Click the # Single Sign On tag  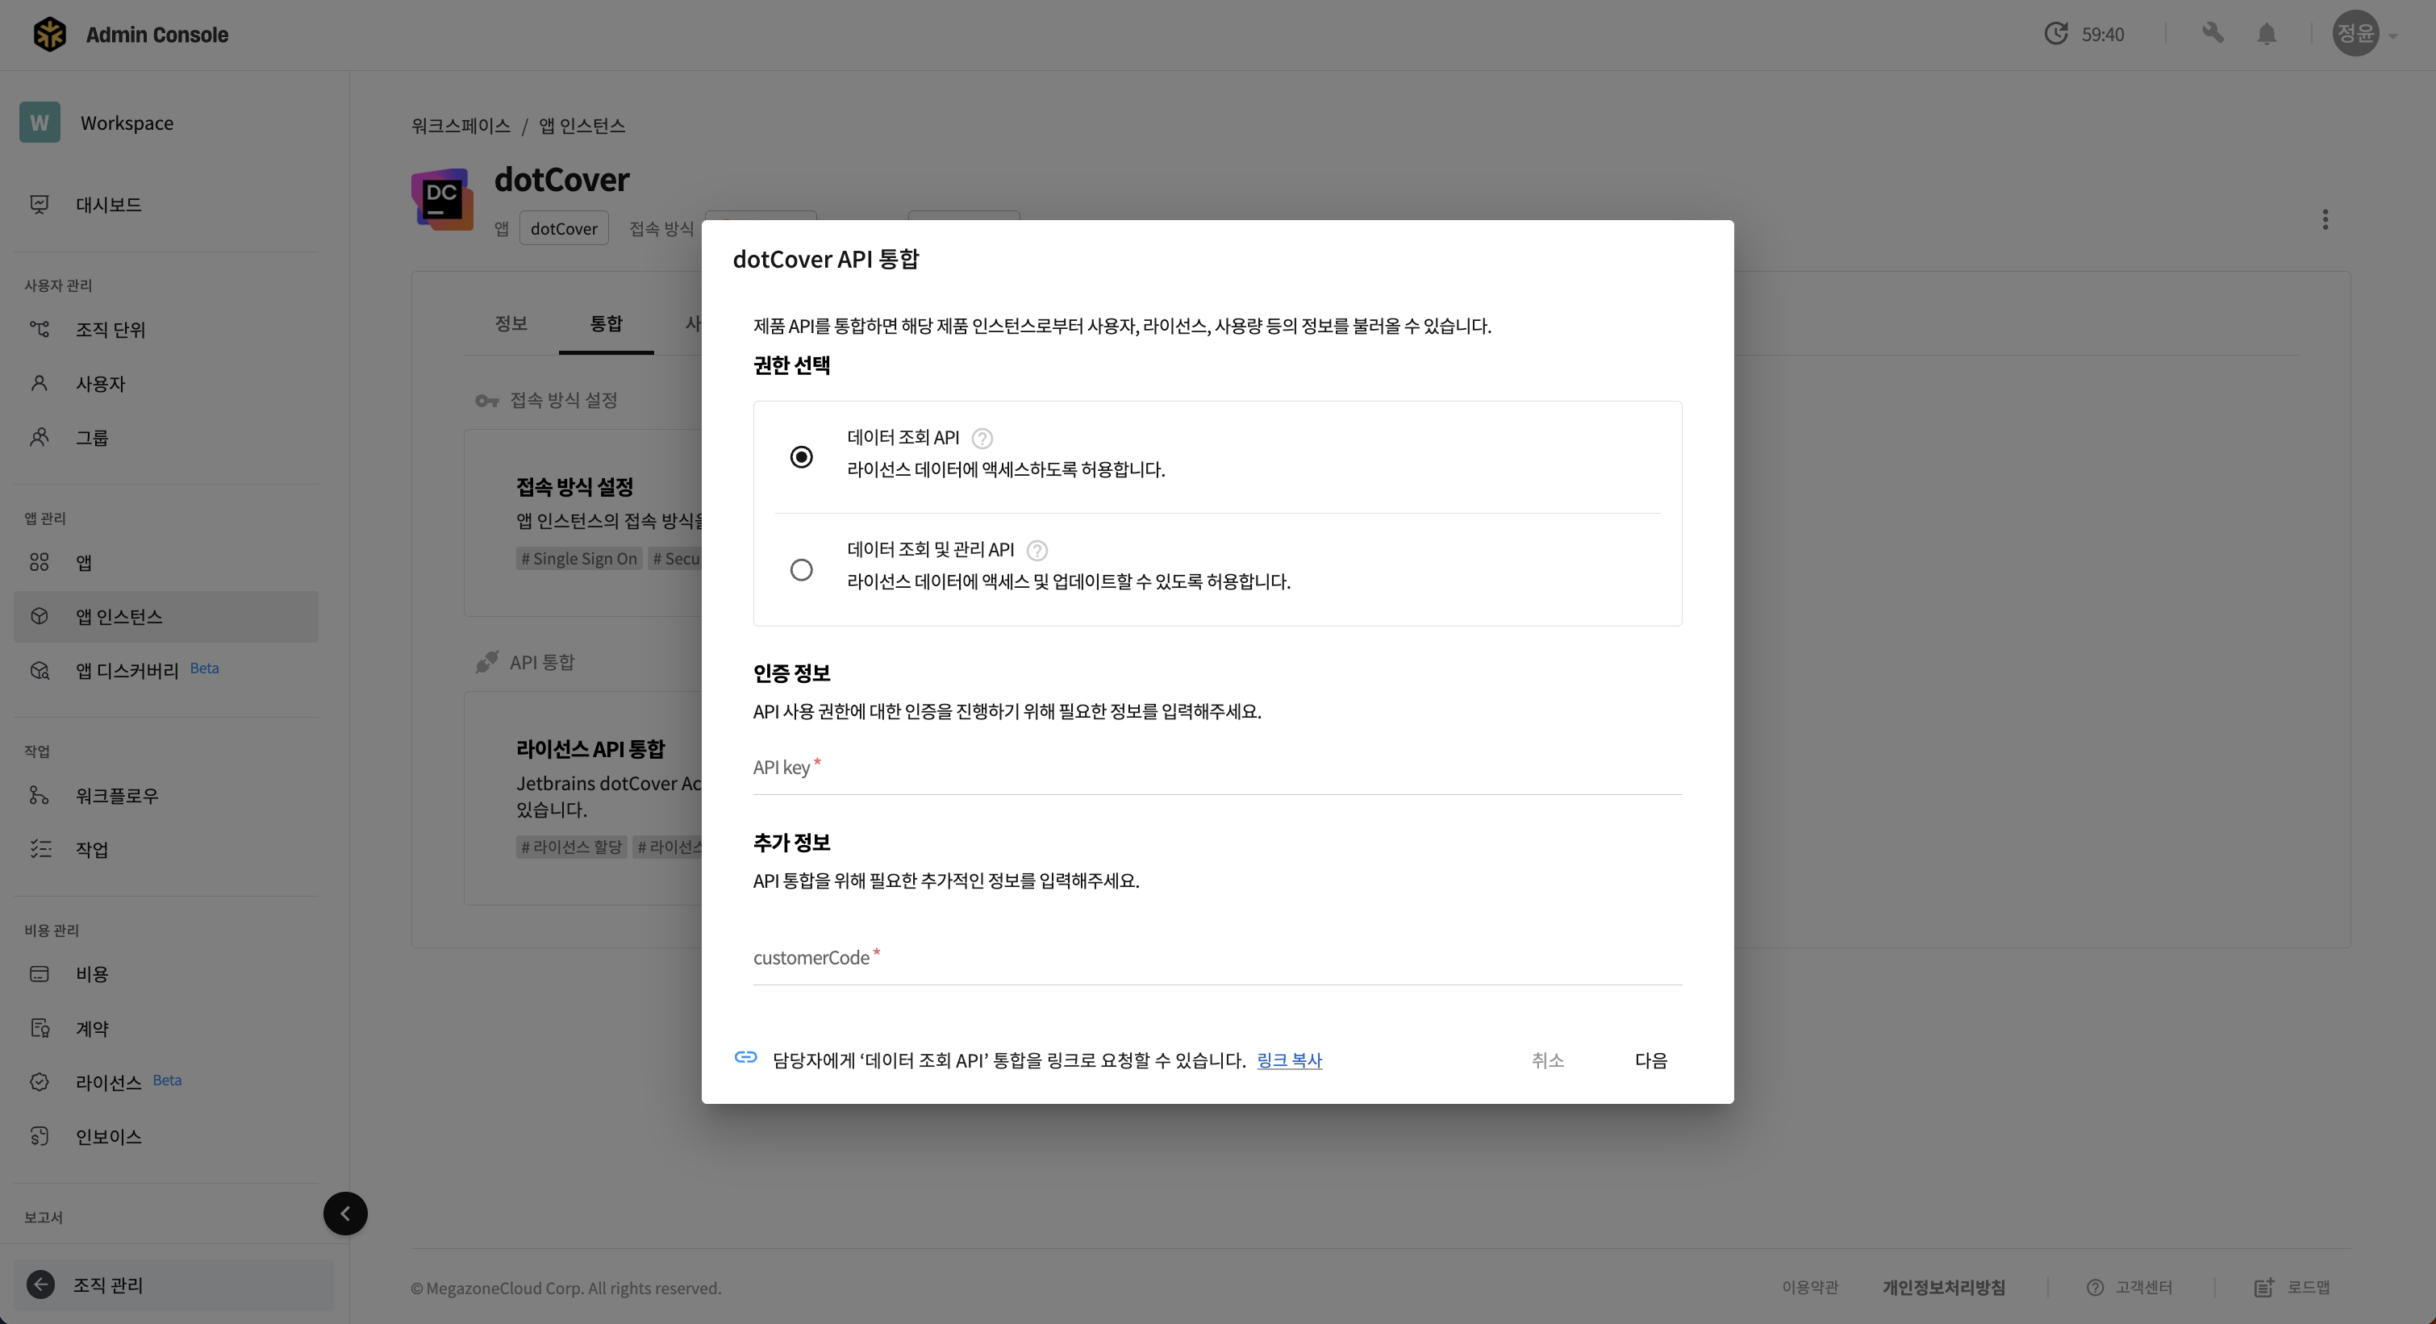(x=578, y=559)
